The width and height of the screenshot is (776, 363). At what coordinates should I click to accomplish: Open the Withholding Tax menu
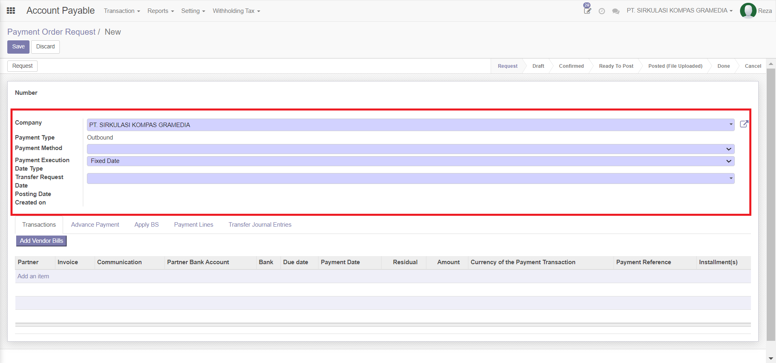click(236, 11)
